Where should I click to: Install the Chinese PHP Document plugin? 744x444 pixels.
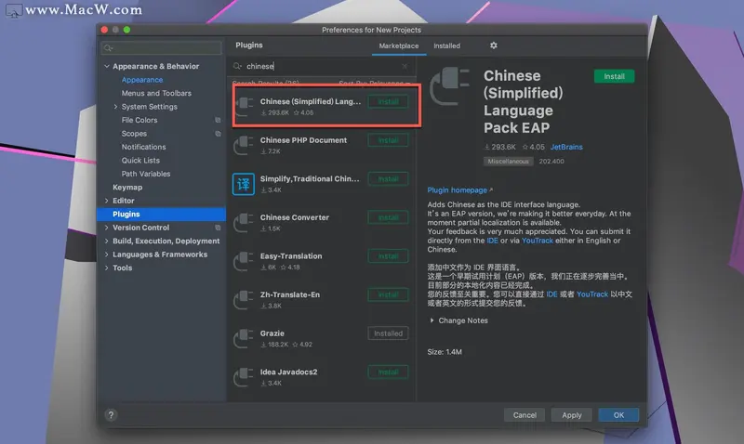(x=388, y=140)
